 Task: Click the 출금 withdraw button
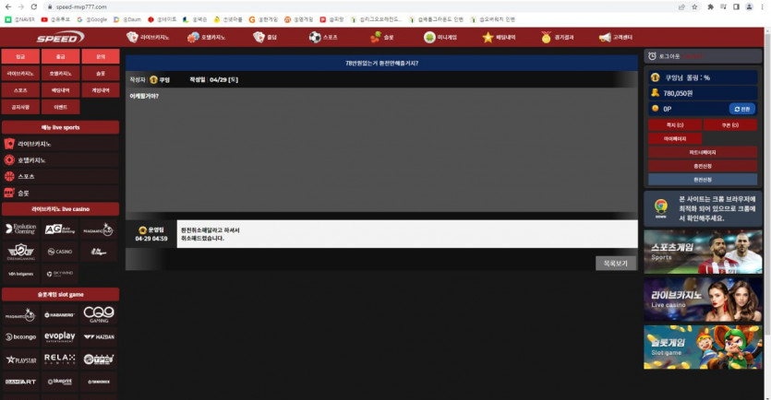point(61,56)
